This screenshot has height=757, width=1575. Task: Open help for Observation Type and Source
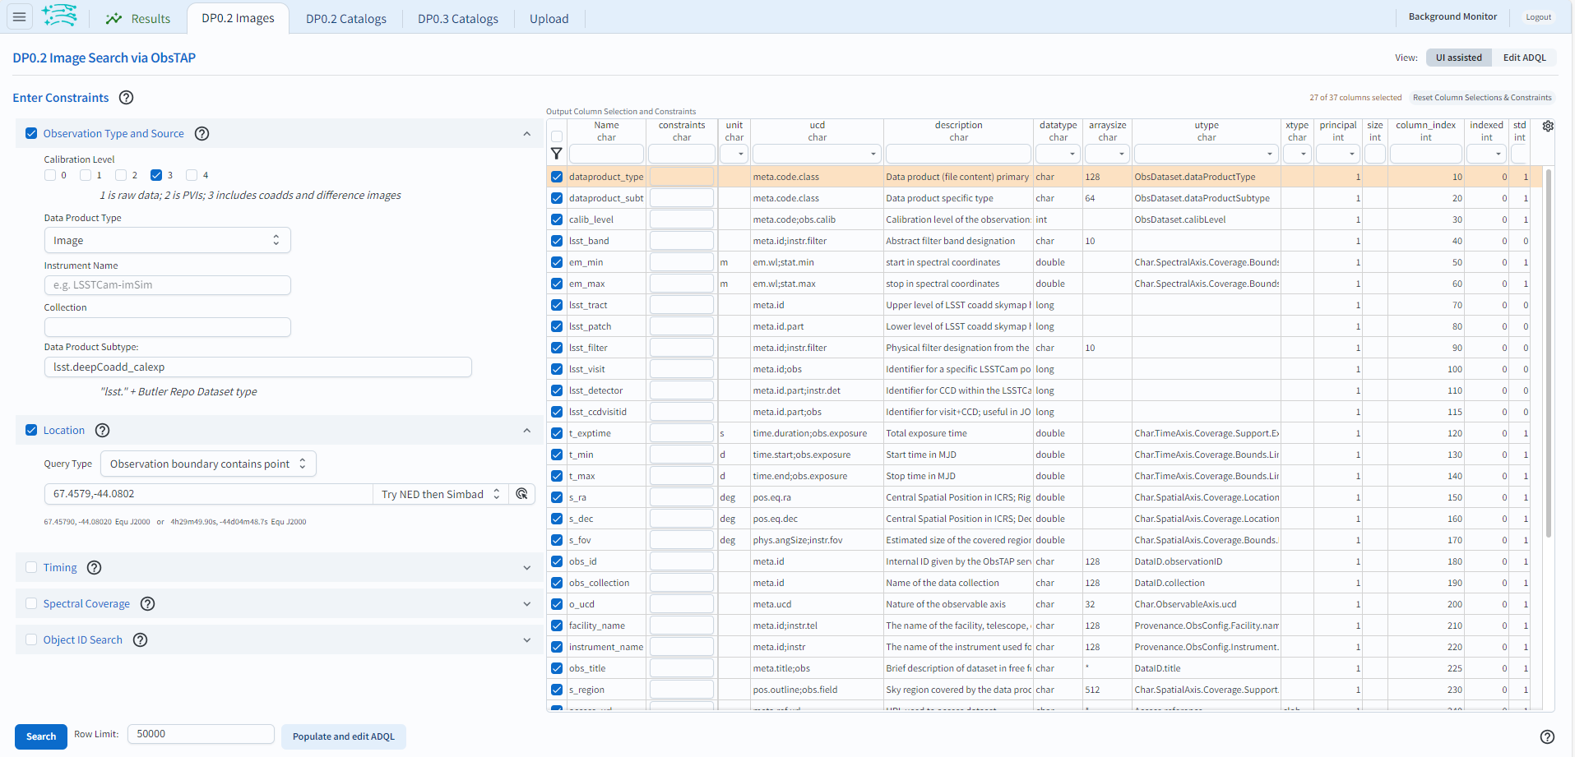point(202,133)
